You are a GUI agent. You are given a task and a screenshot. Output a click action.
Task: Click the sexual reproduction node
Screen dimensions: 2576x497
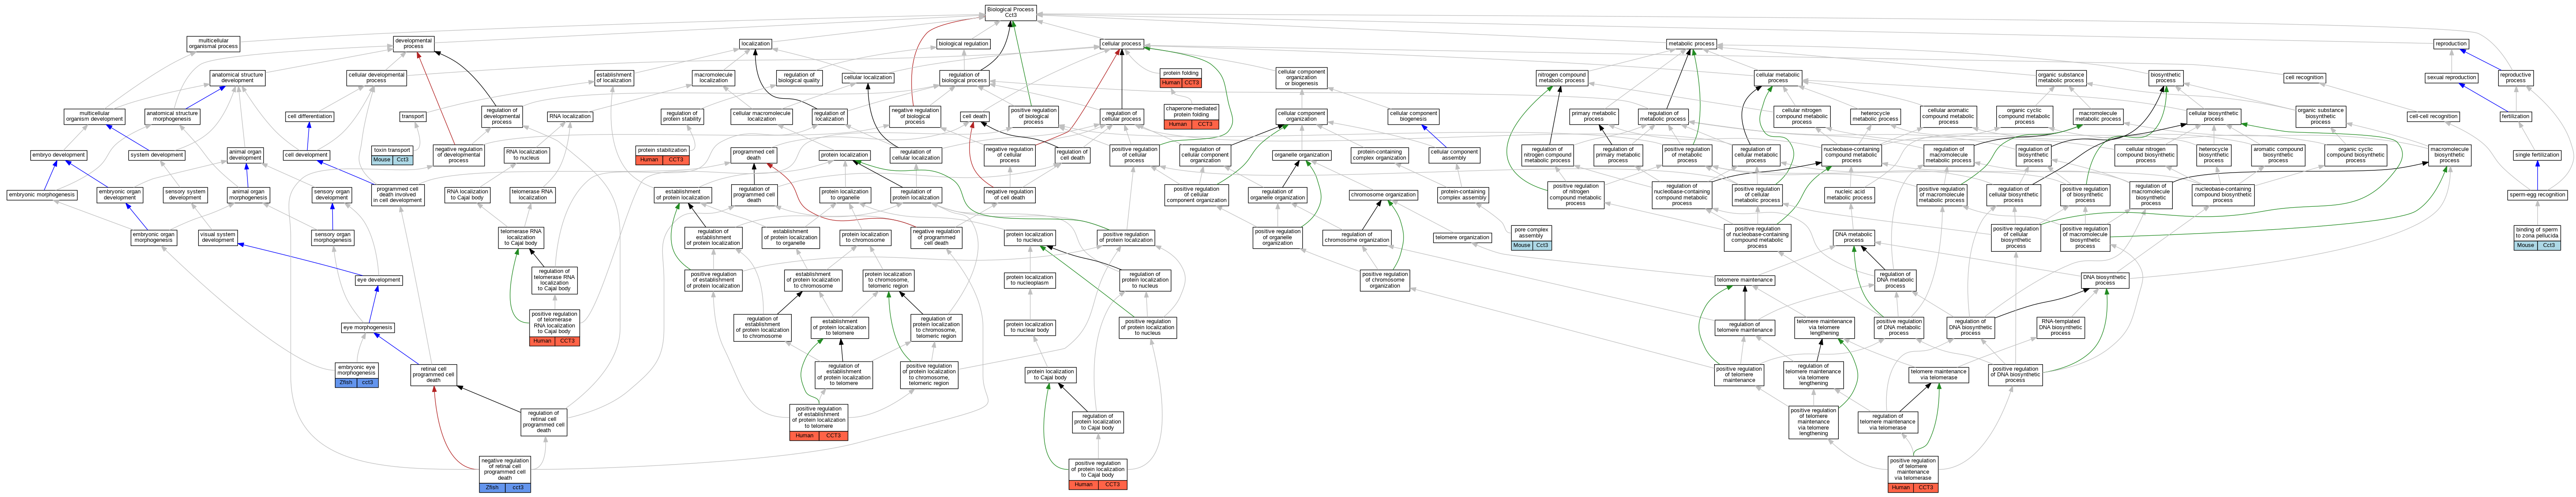(2452, 77)
